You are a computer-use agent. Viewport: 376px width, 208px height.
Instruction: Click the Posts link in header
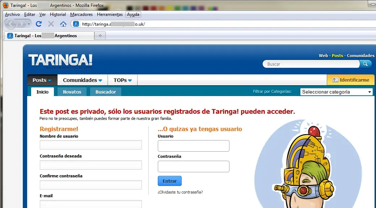click(x=337, y=56)
